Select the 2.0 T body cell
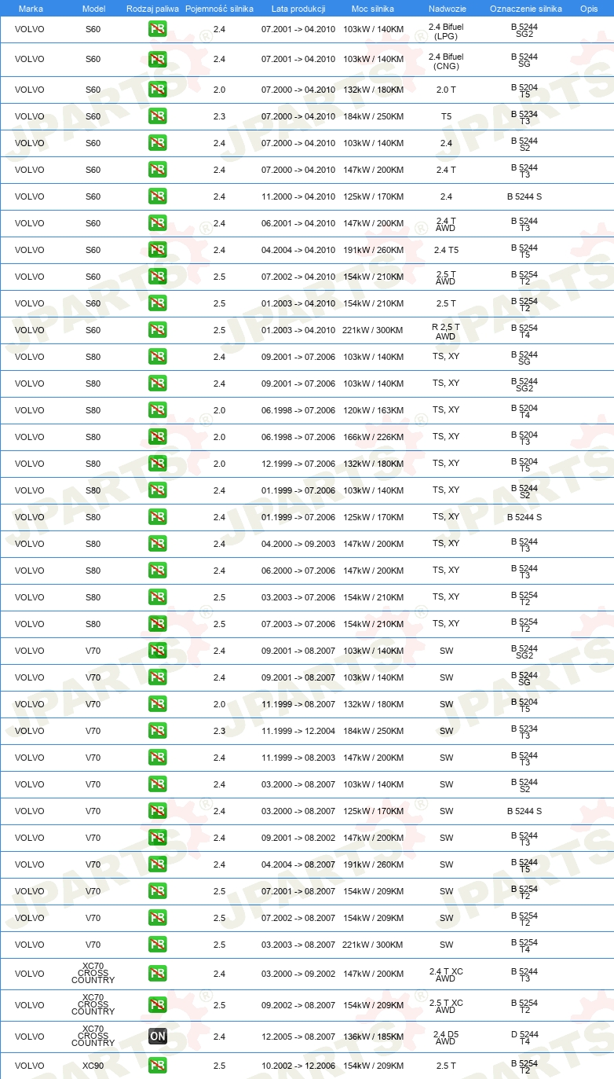 (446, 90)
